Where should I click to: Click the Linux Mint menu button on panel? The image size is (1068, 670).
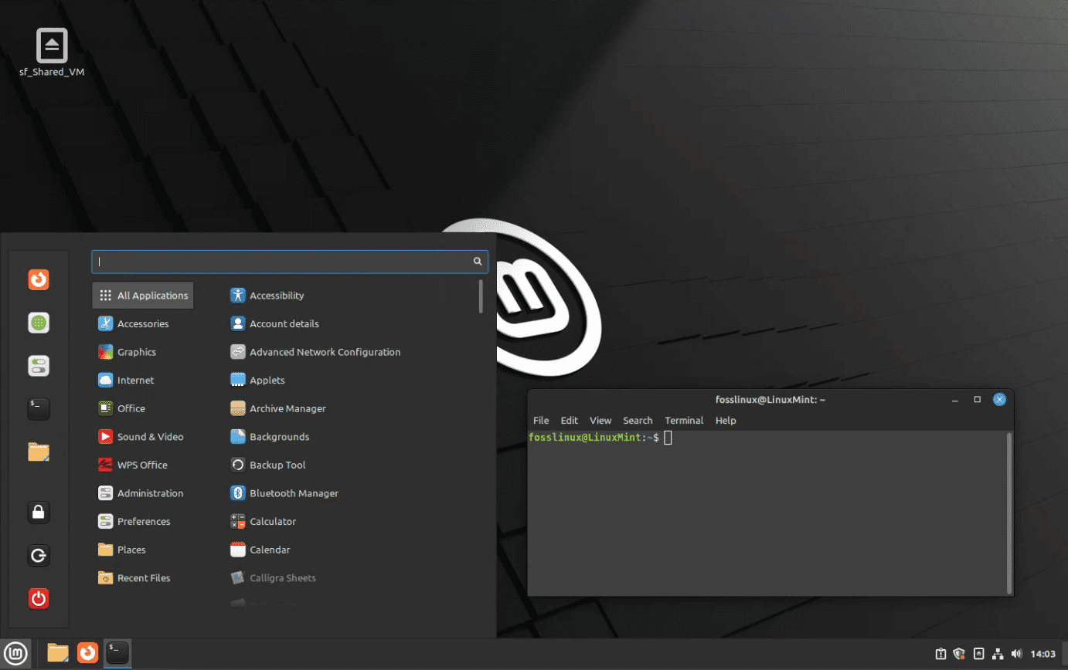click(16, 653)
